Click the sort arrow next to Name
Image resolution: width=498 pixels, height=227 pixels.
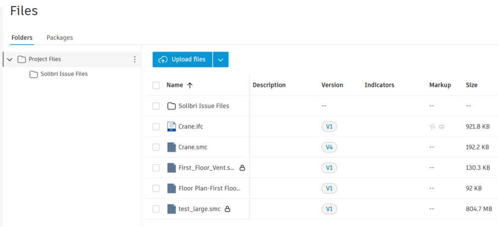click(190, 85)
